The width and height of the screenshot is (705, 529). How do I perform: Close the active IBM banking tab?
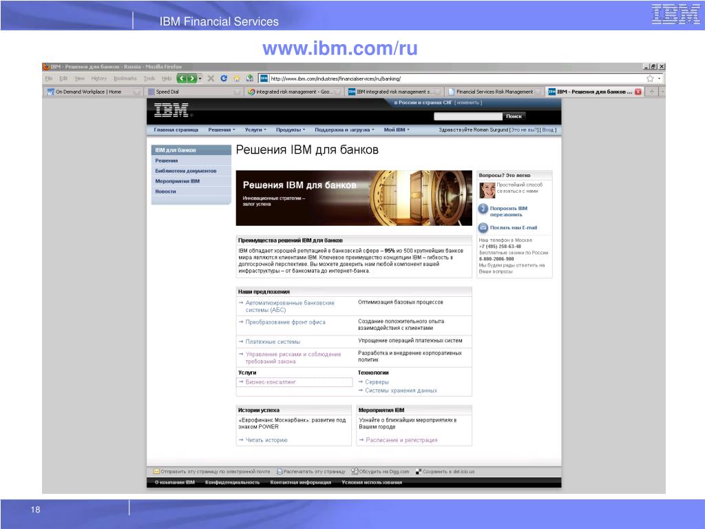(x=638, y=92)
